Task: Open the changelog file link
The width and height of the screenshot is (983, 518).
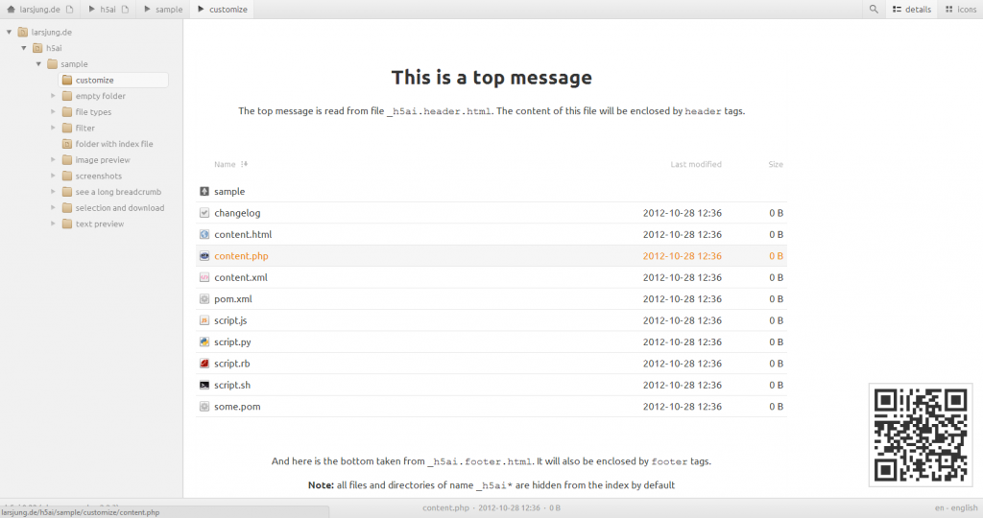Action: click(x=237, y=213)
